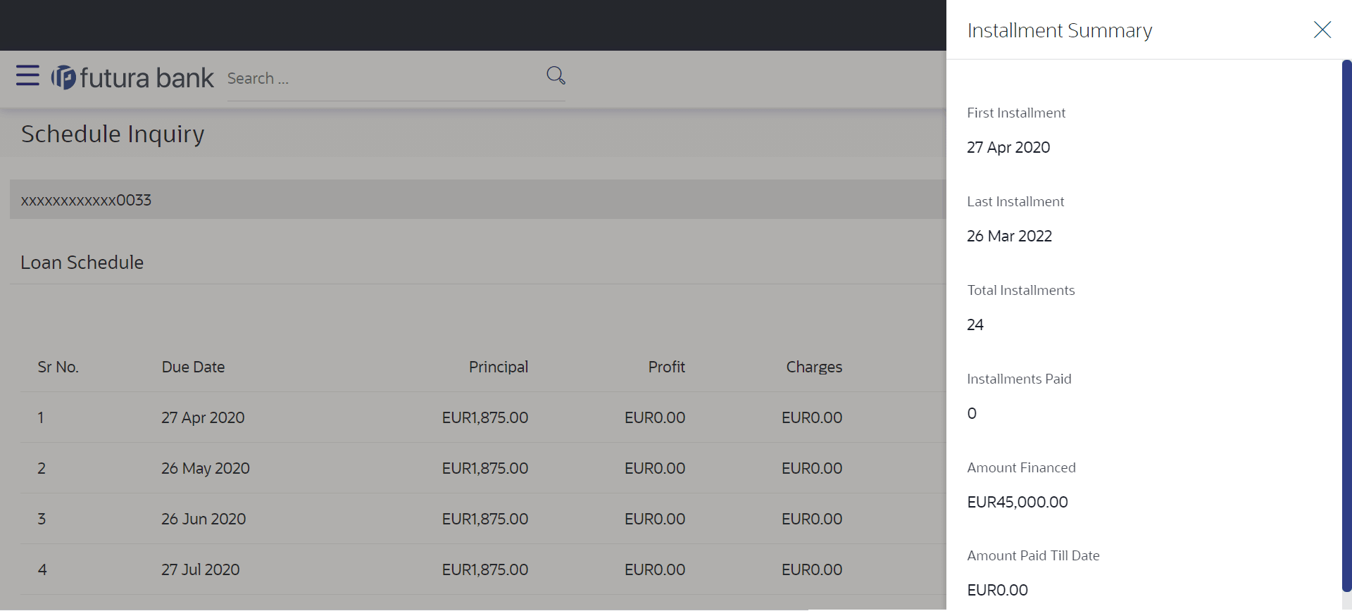The image size is (1352, 611).
Task: Click the Due Date column header
Action: 193,367
